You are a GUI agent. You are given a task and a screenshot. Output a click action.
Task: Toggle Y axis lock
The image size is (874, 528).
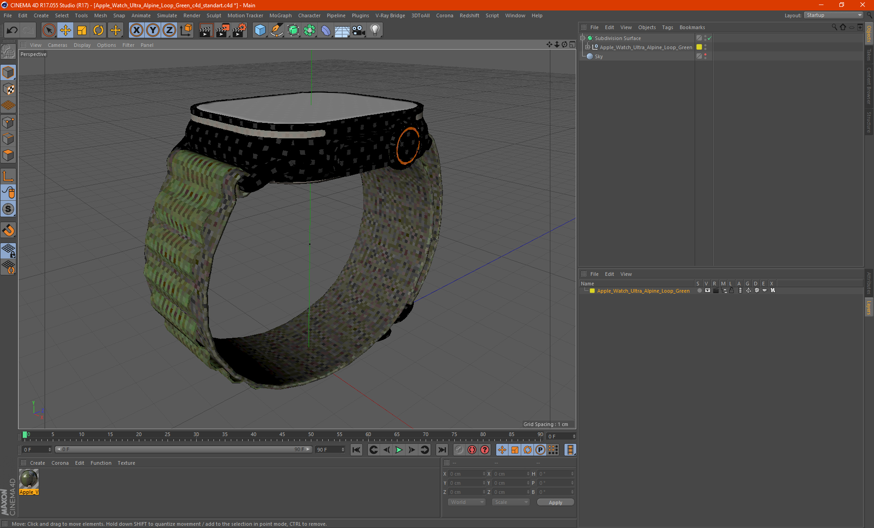153,30
